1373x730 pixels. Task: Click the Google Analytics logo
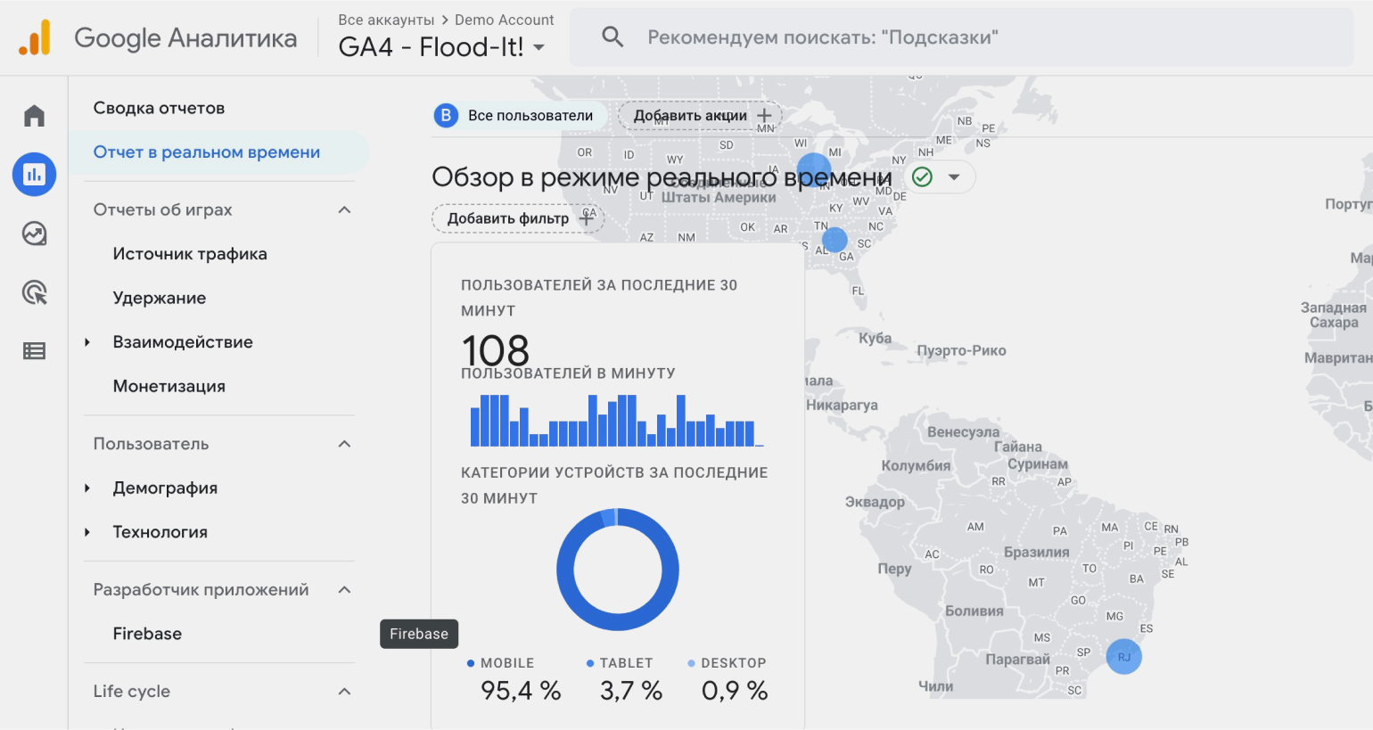35,38
